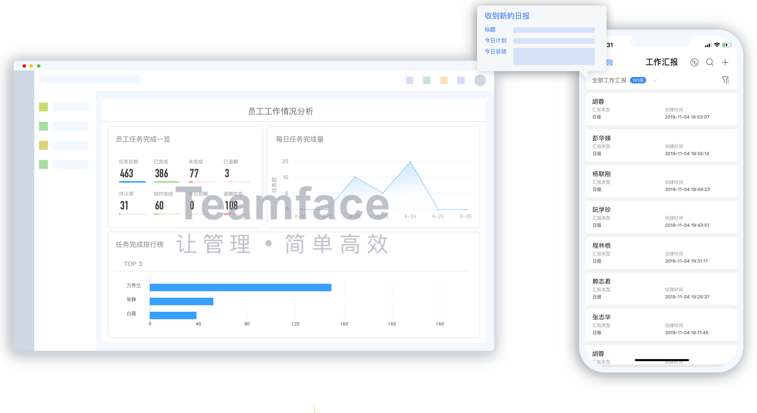
Task: Click the orange square icon in top bar
Action: point(444,80)
